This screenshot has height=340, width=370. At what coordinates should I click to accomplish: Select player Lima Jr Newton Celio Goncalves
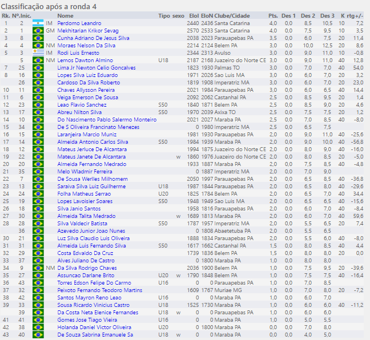[x=96, y=67]
